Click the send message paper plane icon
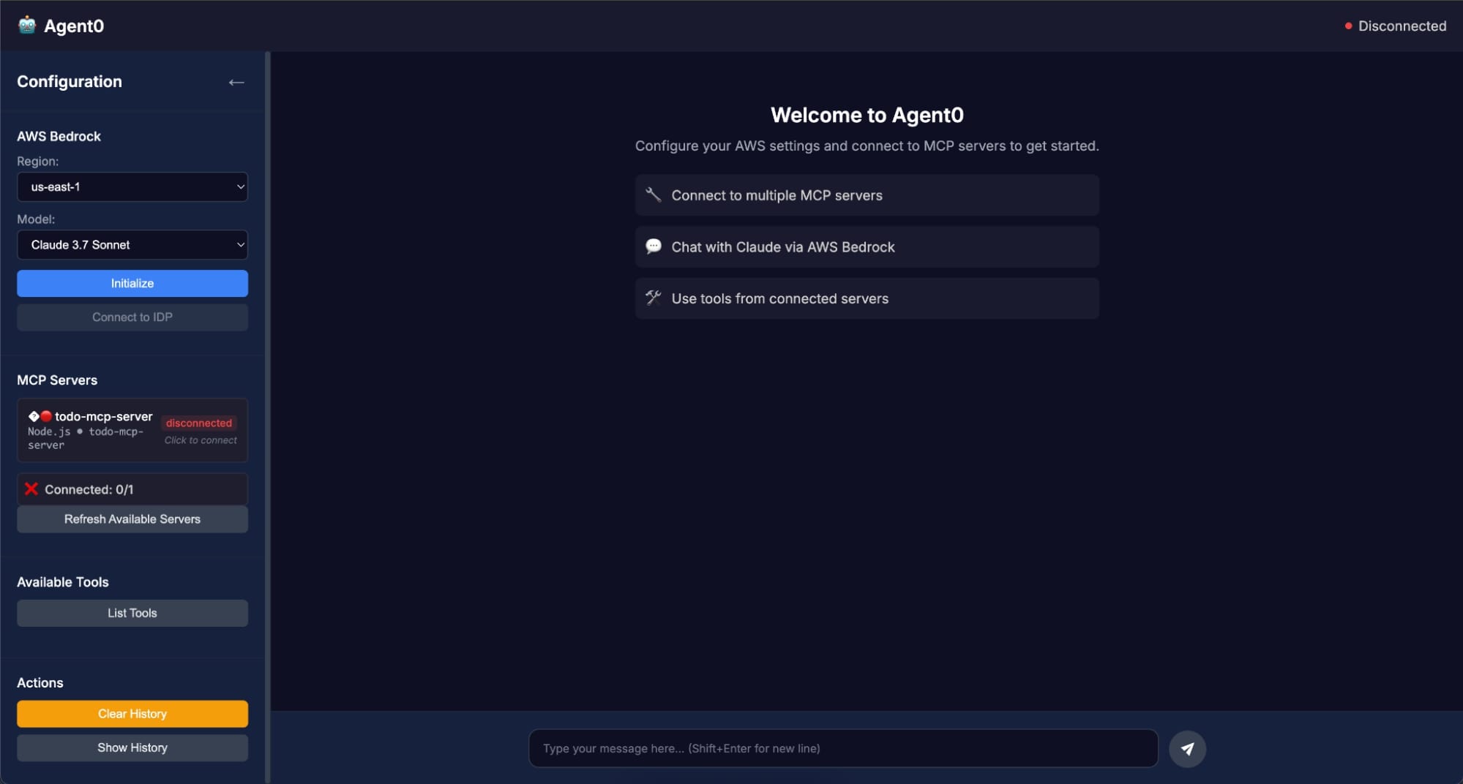Image resolution: width=1463 pixels, height=784 pixels. [1189, 748]
